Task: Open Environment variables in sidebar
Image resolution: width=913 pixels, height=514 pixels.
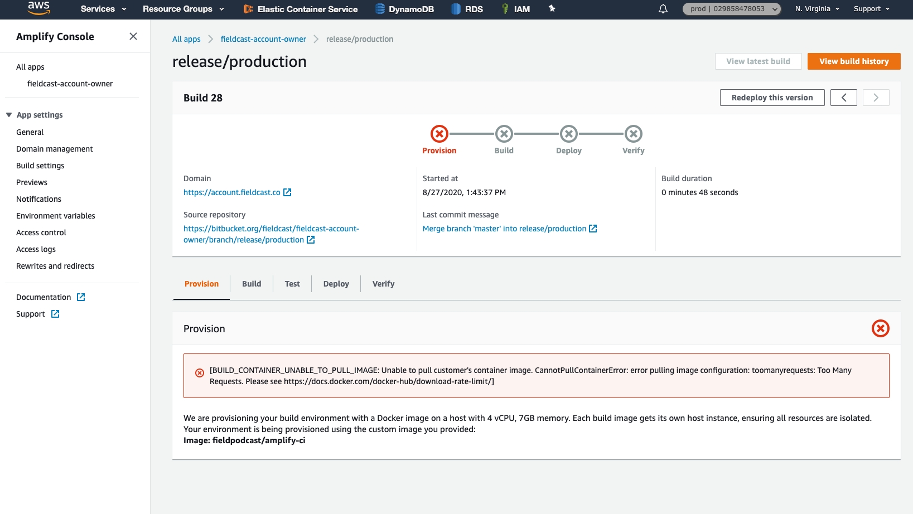Action: (56, 216)
